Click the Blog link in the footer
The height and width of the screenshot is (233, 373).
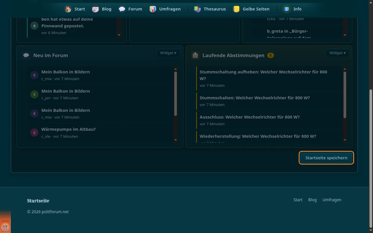[x=312, y=200]
